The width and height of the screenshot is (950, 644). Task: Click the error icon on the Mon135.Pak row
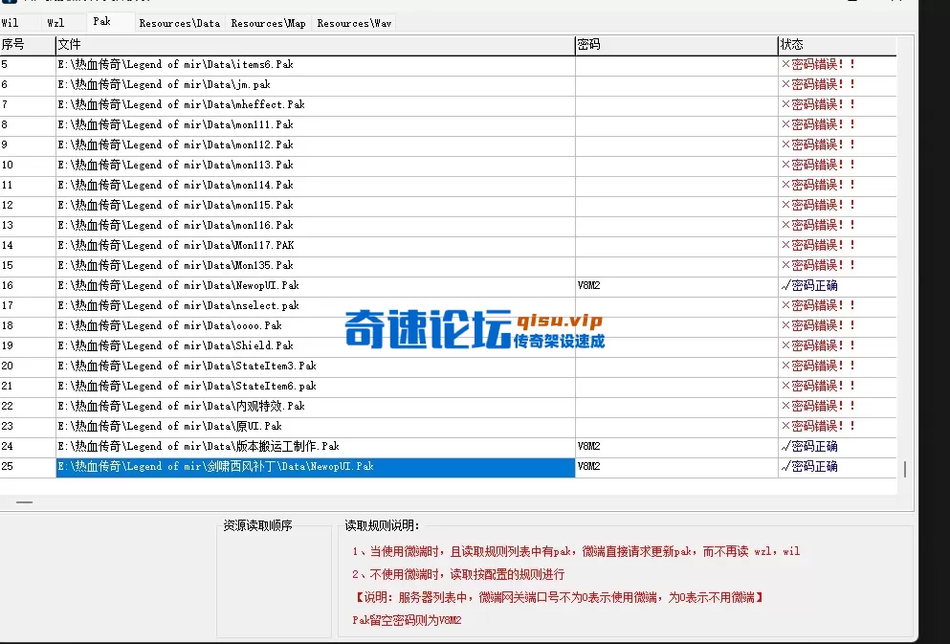click(784, 265)
